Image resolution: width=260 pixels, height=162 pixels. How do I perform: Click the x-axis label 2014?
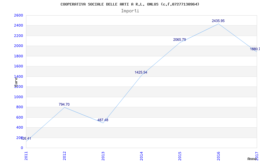(x=141, y=156)
